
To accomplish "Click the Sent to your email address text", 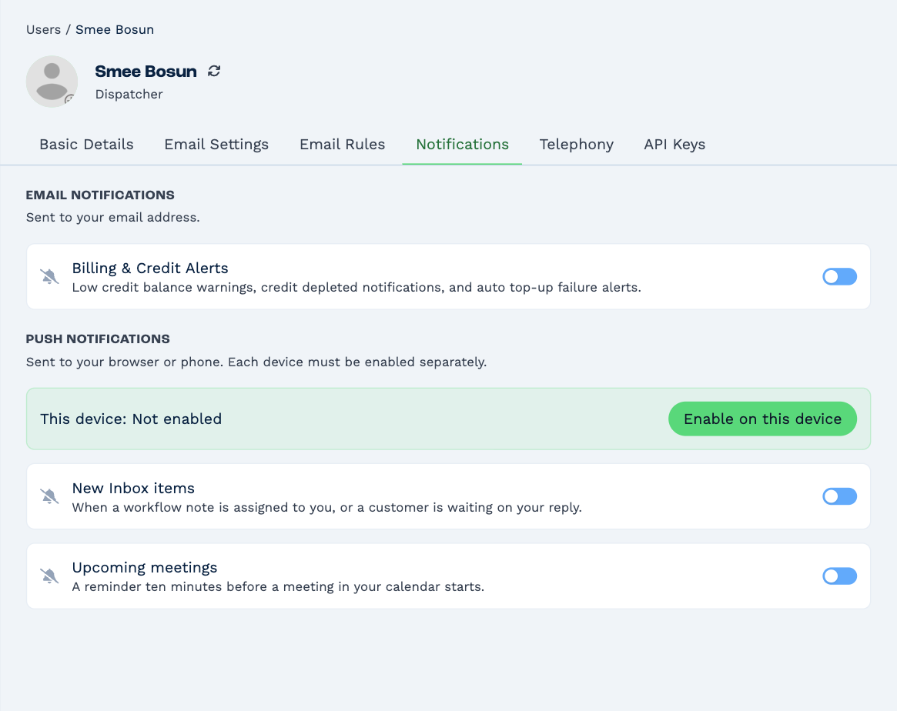I will click(x=112, y=217).
